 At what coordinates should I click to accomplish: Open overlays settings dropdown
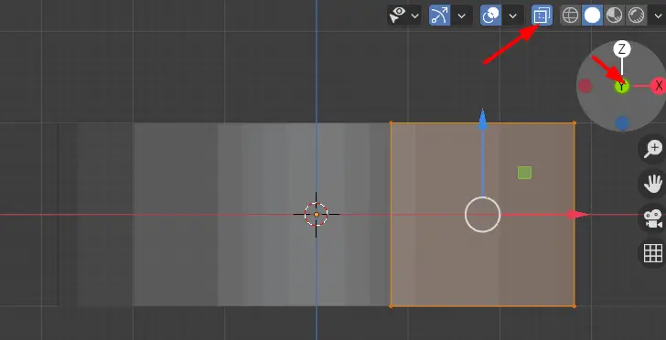[512, 16]
